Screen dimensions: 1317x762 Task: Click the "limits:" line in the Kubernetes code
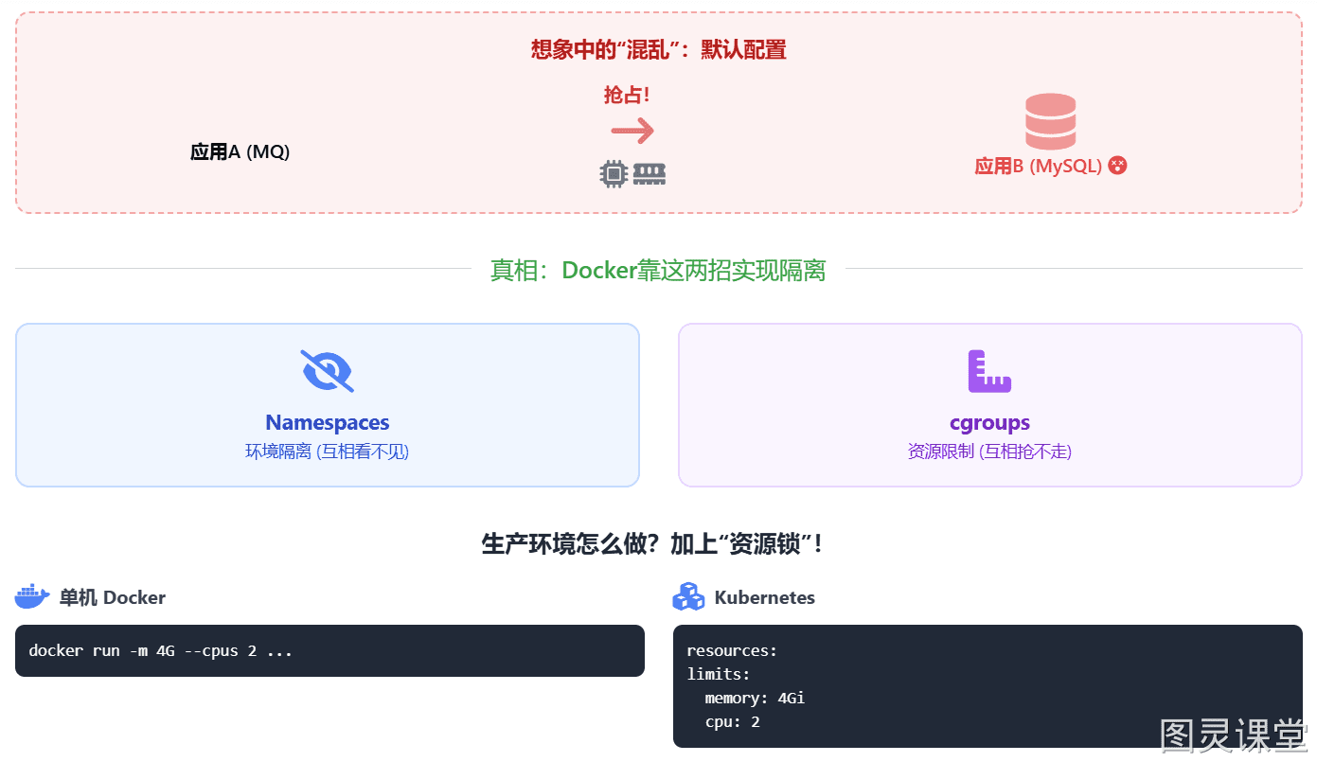[x=719, y=674]
